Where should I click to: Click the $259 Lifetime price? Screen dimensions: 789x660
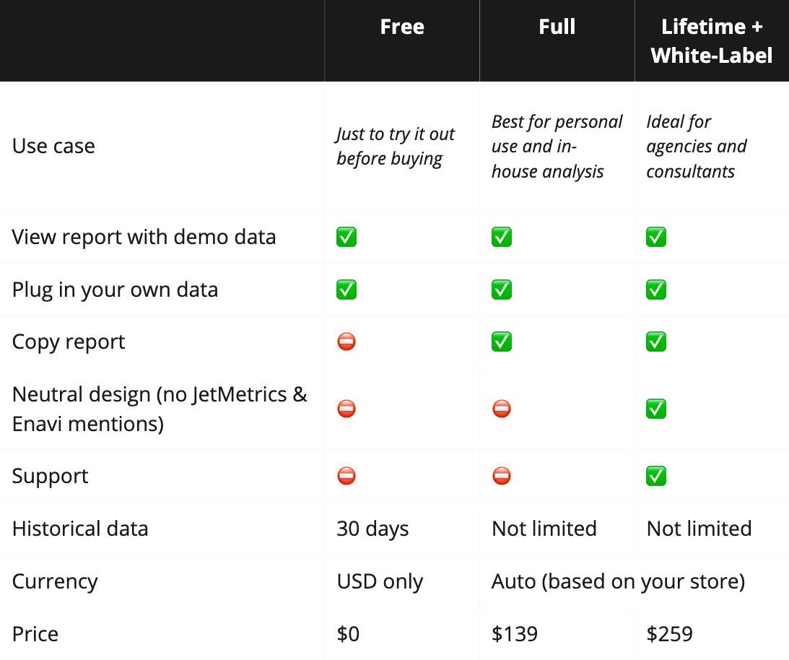click(x=670, y=634)
